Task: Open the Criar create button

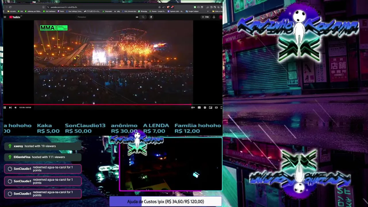Action: (x=205, y=17)
